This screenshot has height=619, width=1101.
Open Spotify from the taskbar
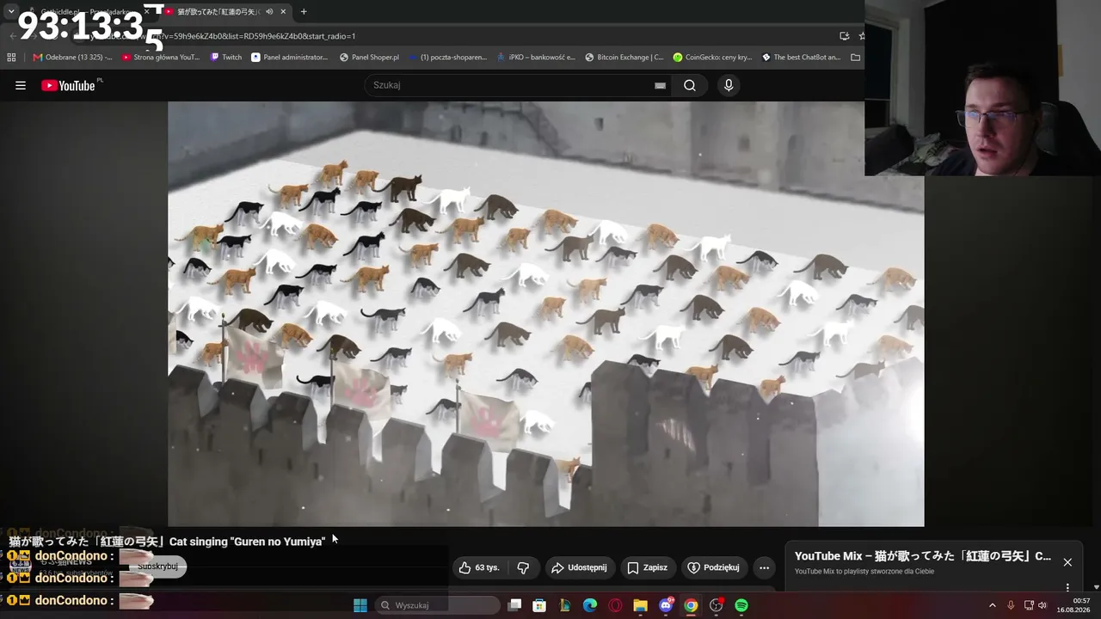(741, 605)
